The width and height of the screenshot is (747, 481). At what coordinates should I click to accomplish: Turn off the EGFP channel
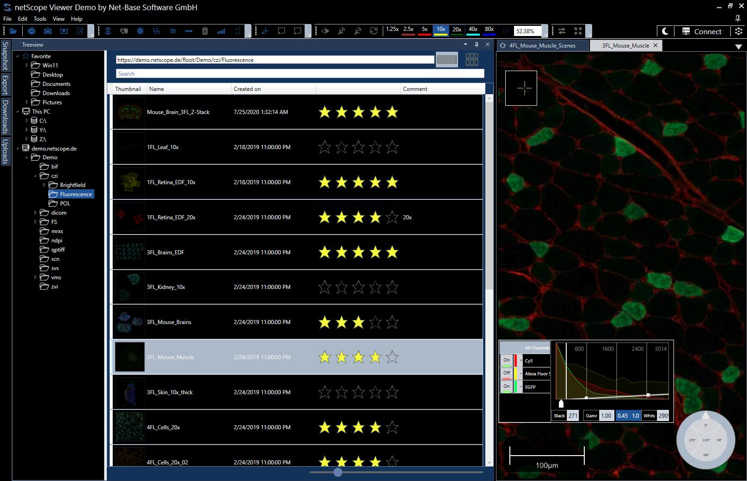pyautogui.click(x=507, y=387)
